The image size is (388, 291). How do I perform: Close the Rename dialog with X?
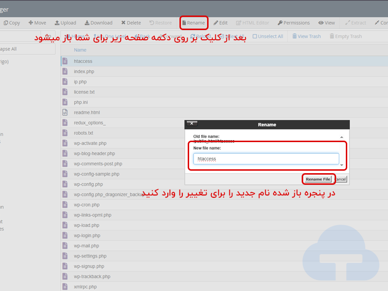(192, 123)
